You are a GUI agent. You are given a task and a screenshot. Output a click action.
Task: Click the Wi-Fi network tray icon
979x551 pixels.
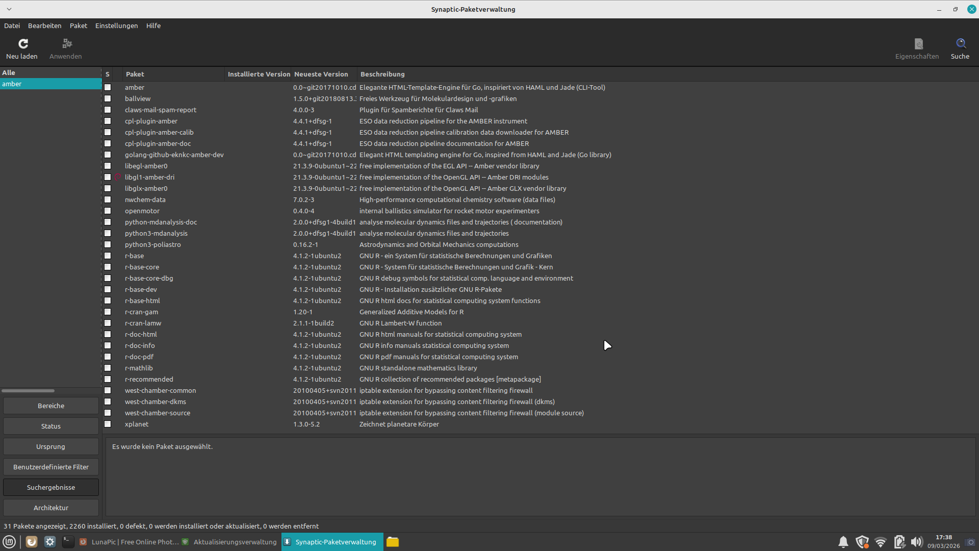point(881,542)
